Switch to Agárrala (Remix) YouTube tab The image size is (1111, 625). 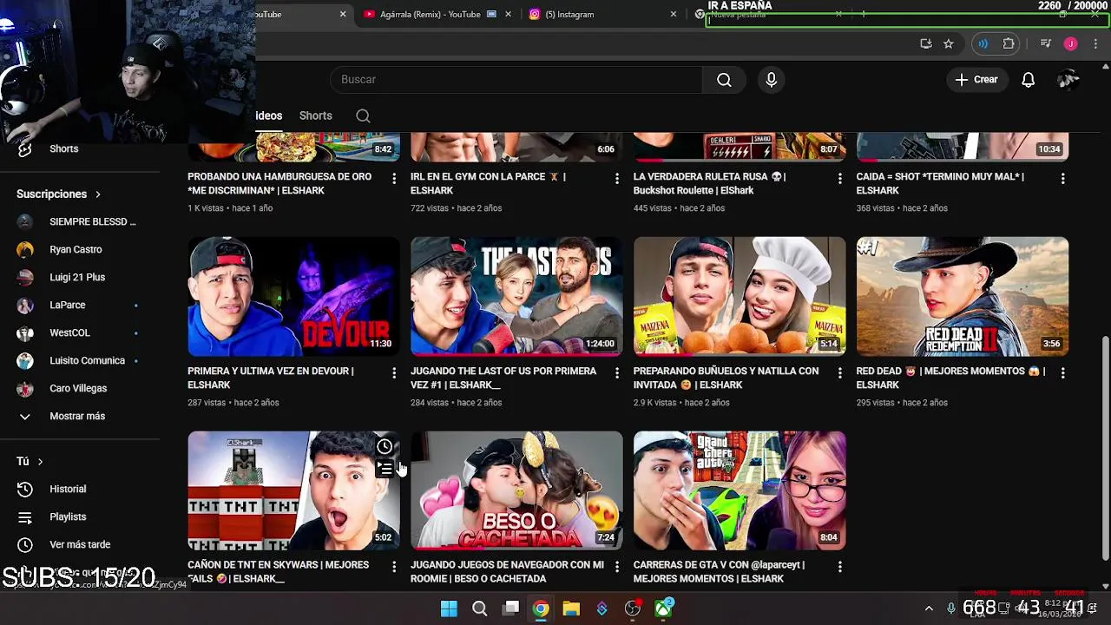pyautogui.click(x=430, y=14)
